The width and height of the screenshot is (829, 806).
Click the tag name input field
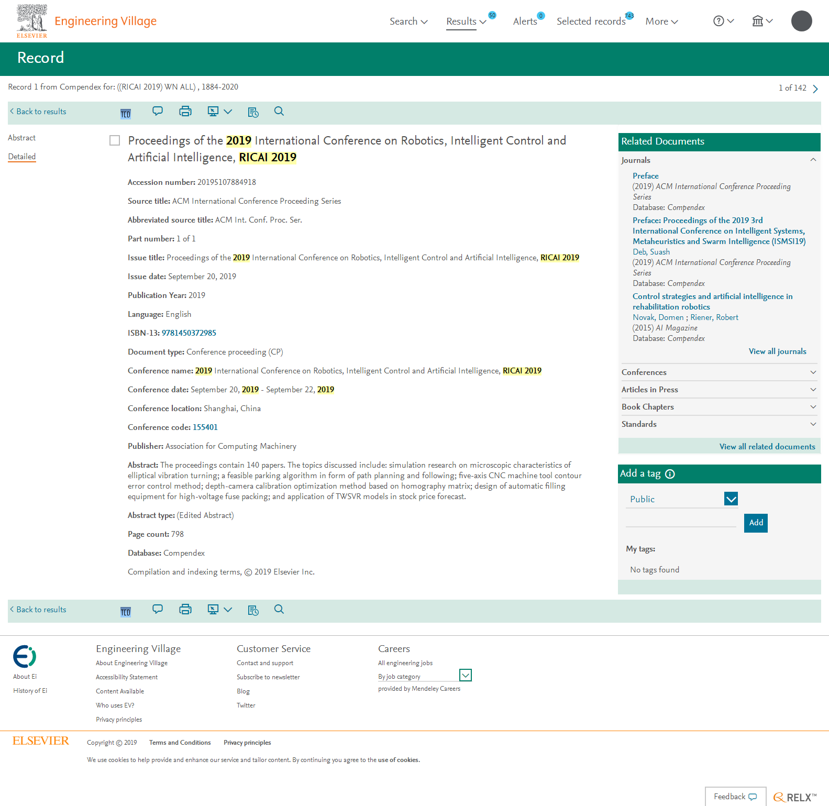coord(681,521)
